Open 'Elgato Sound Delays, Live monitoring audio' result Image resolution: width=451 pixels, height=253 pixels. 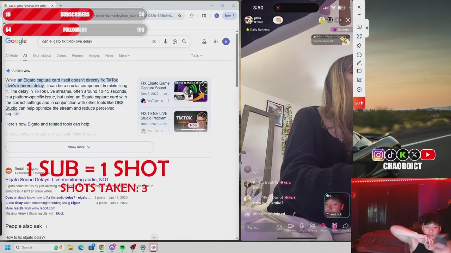60,180
